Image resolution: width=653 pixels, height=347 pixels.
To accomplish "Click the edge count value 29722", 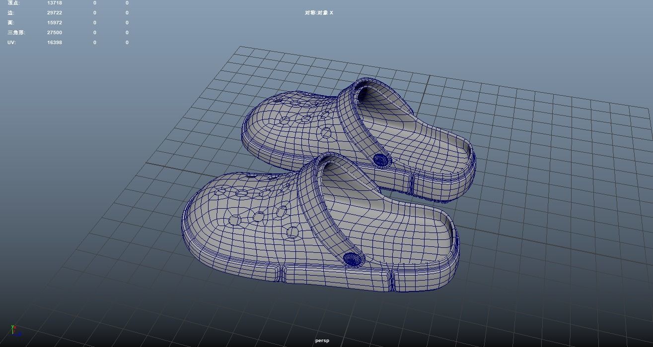I will [55, 13].
